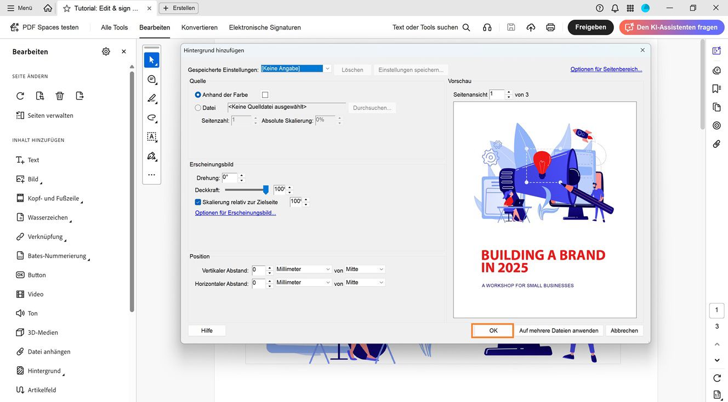Image resolution: width=728 pixels, height=402 pixels.
Task: Select the text box recognition tool
Action: [152, 137]
